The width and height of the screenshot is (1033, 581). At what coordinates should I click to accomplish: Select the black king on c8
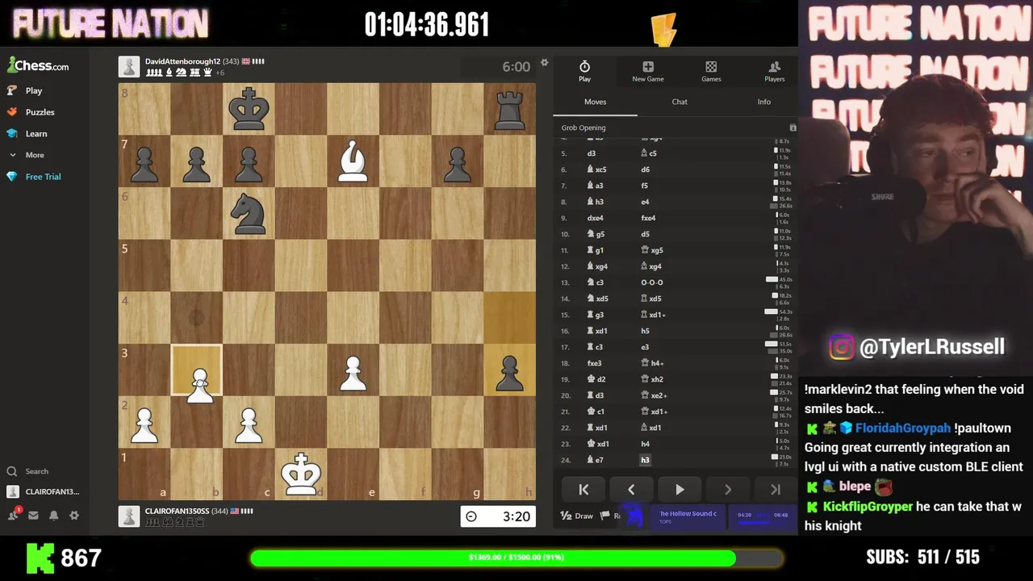click(x=249, y=109)
